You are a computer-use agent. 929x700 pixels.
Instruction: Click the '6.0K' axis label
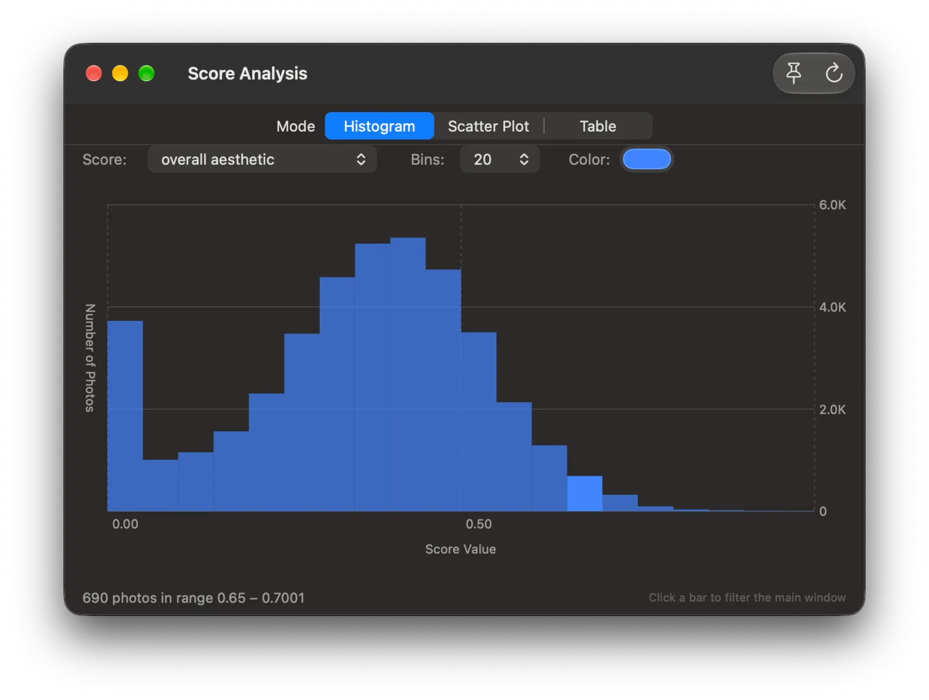click(832, 205)
